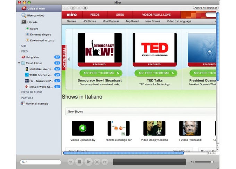Image resolution: width=236 pixels, height=169 pixels.
Task: Open the Democracy Now! featured thumbnail
Action: pyautogui.click(x=100, y=50)
